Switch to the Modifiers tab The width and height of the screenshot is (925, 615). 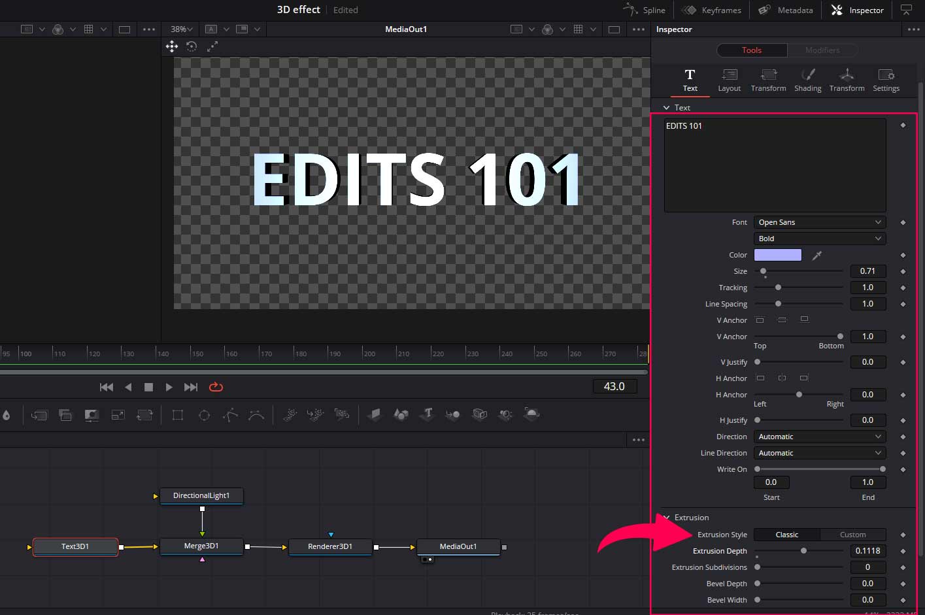click(x=822, y=50)
